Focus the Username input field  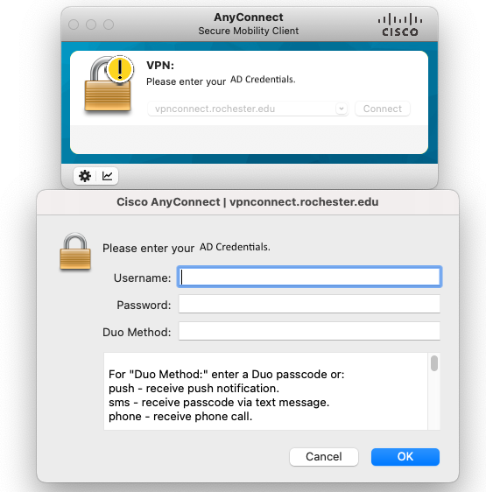309,277
